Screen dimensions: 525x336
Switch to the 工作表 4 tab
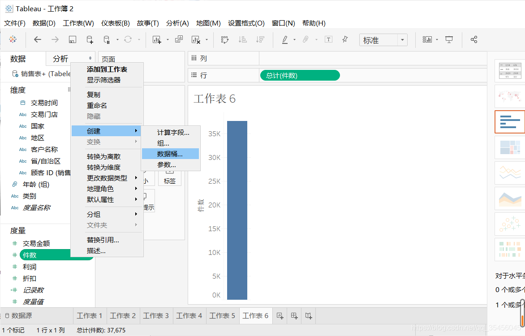tap(189, 315)
